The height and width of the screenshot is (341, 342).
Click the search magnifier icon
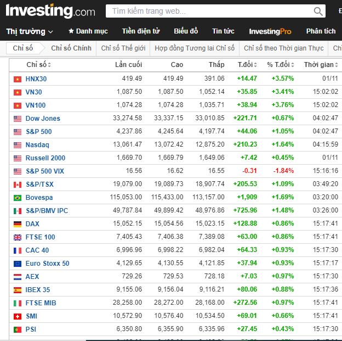tap(318, 12)
